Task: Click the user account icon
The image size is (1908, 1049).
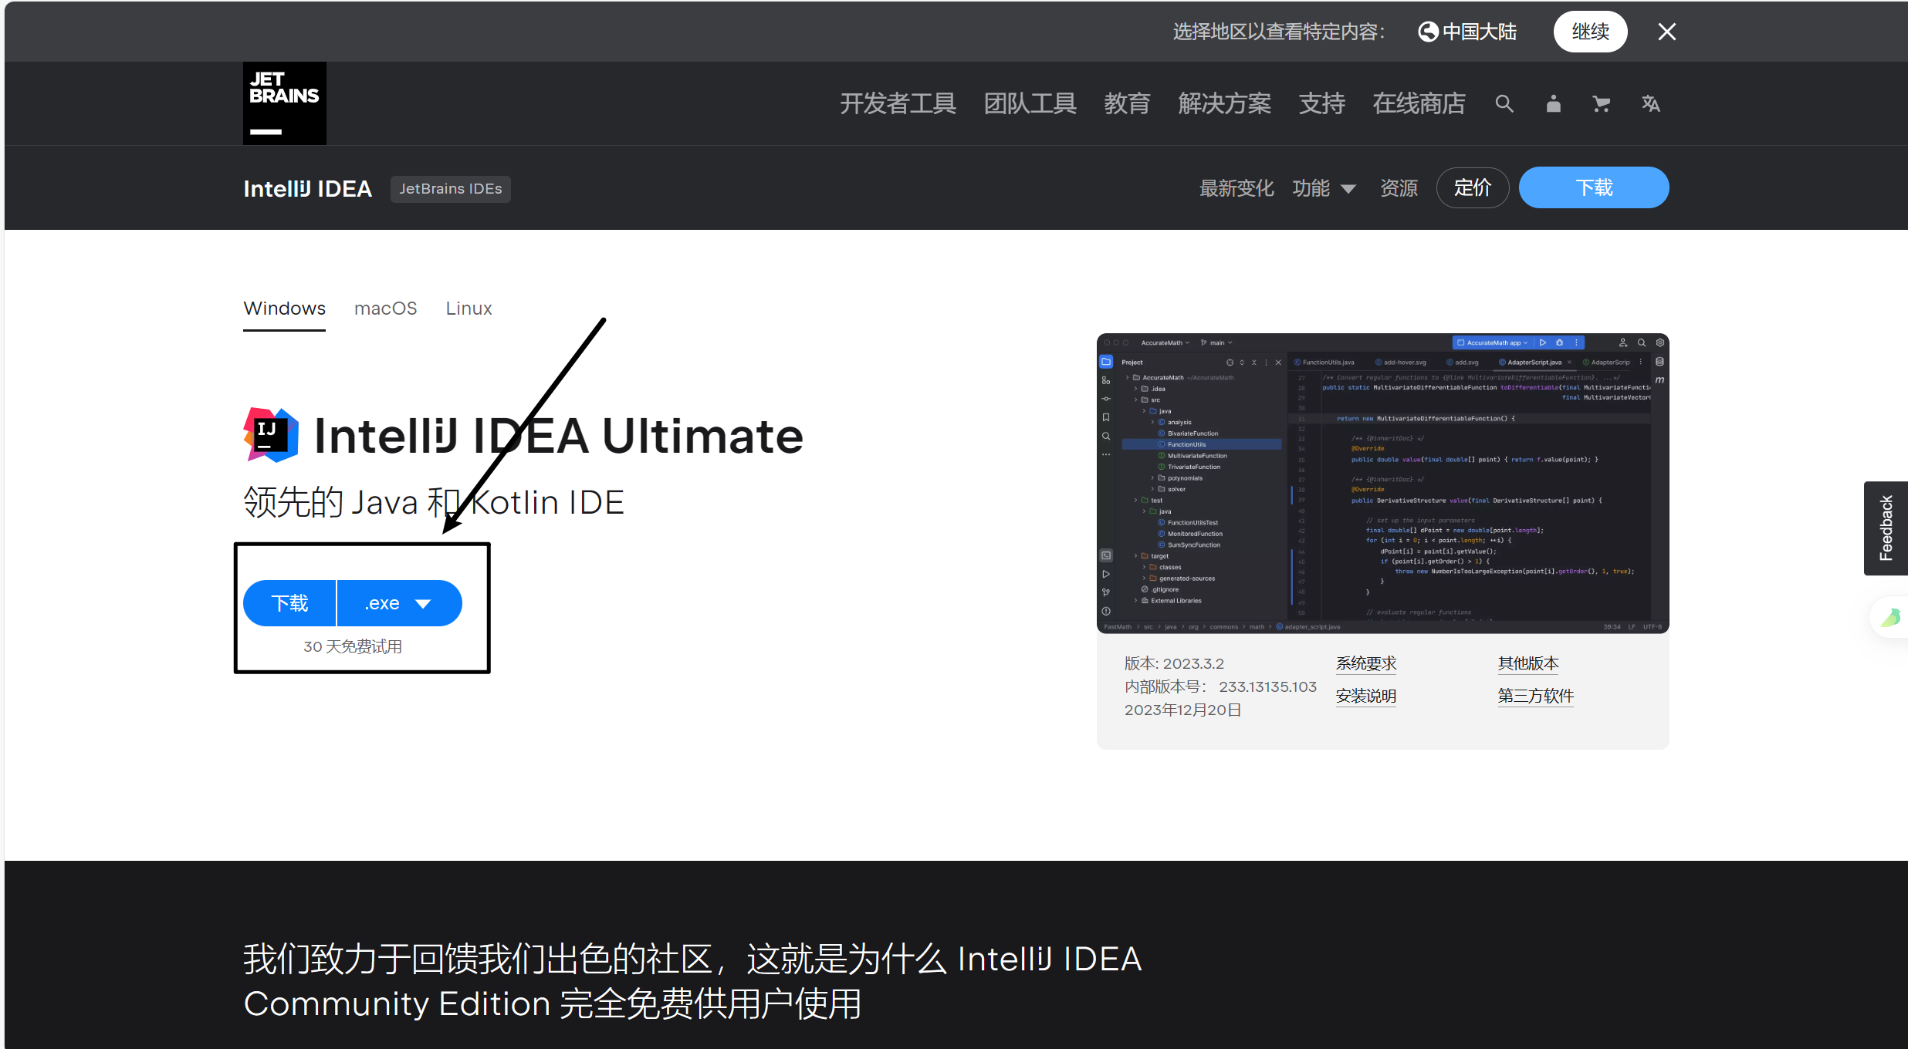Action: click(1553, 103)
